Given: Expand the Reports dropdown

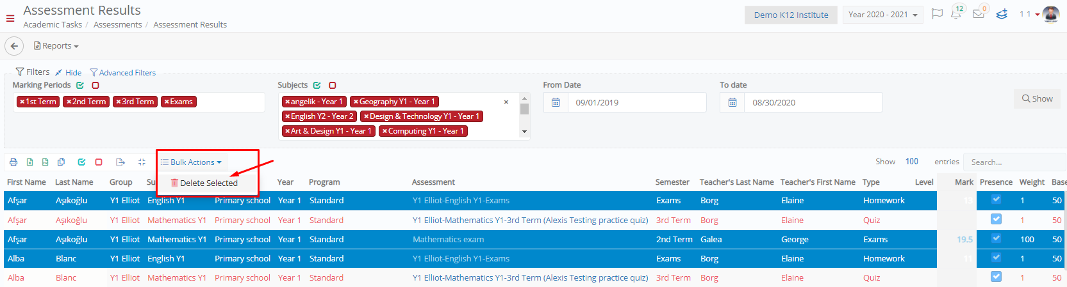Looking at the screenshot, I should [x=56, y=46].
